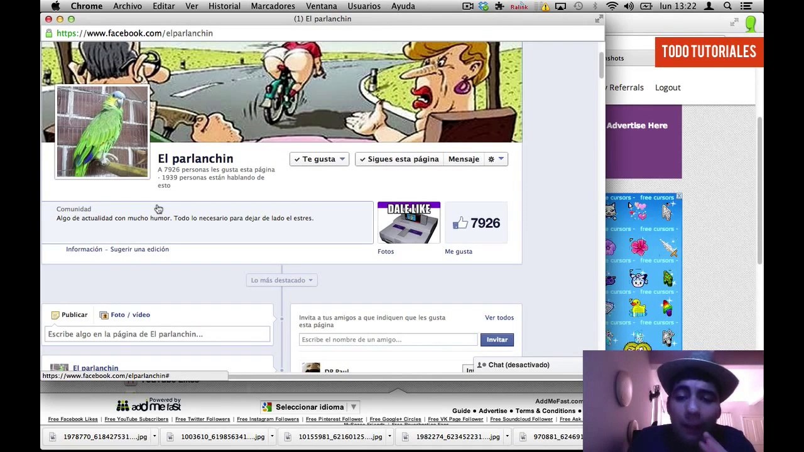This screenshot has width=804, height=452.
Task: Open the Fotos label link
Action: [x=386, y=252]
